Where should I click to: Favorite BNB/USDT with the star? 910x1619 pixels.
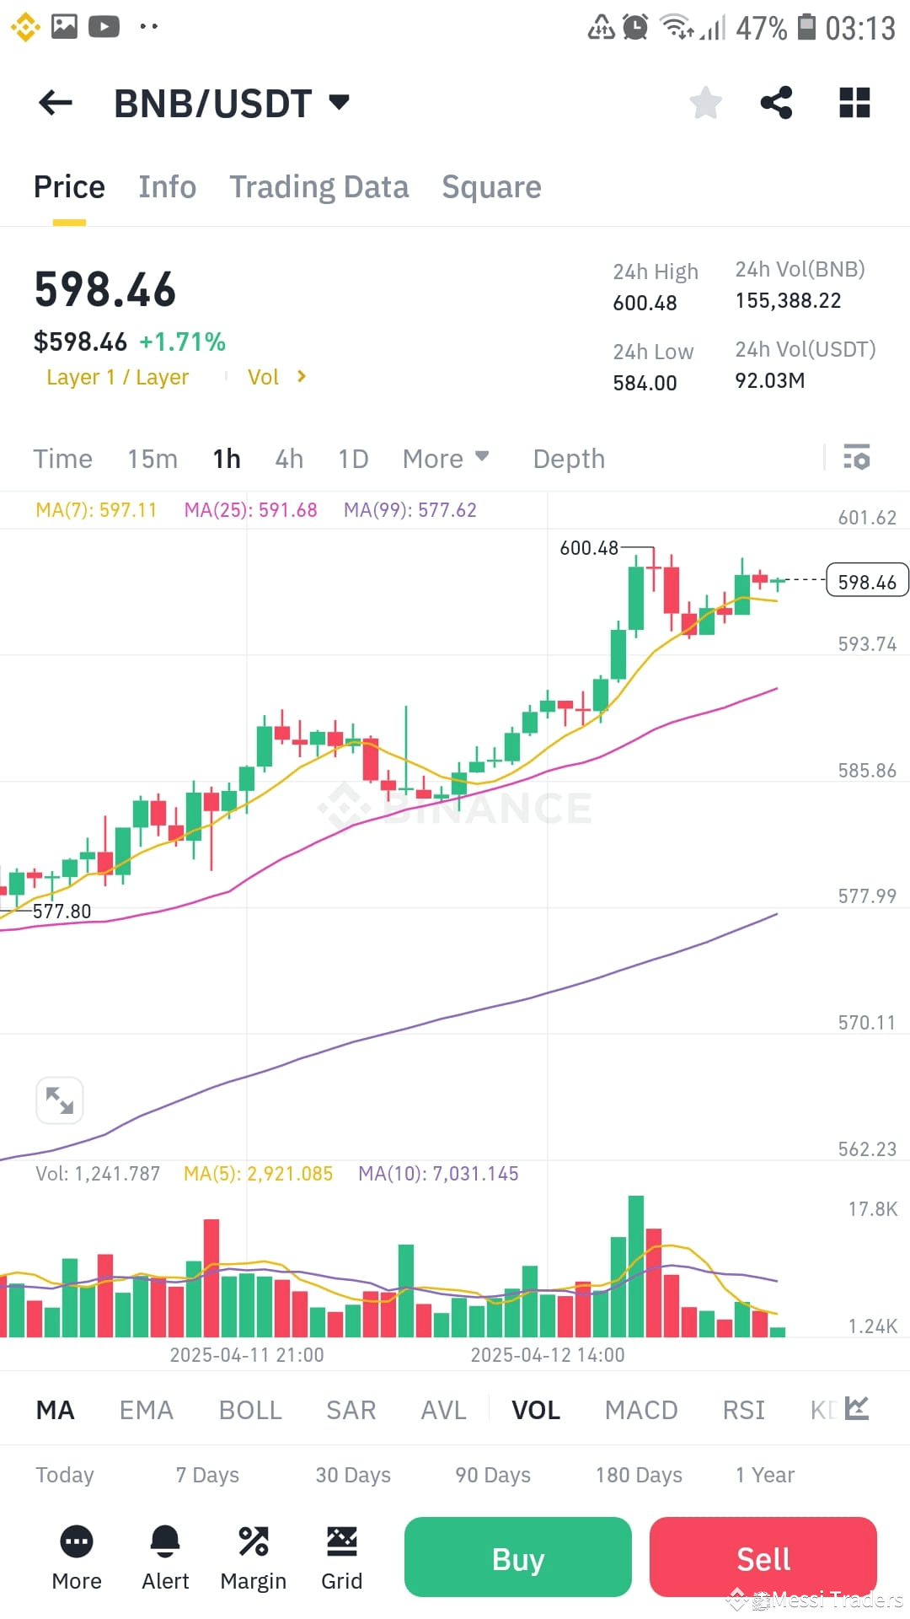point(705,102)
